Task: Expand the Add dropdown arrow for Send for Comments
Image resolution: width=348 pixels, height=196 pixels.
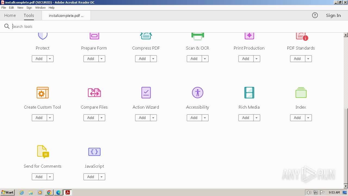Action: coord(50,177)
